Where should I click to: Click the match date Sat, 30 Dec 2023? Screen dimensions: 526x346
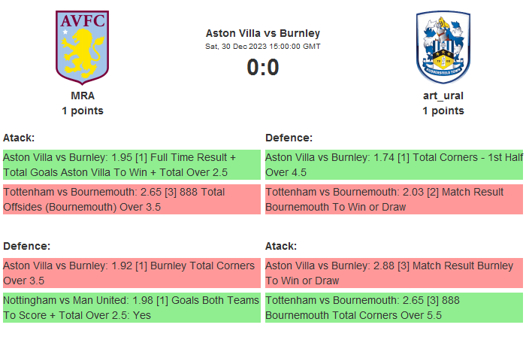(x=263, y=47)
